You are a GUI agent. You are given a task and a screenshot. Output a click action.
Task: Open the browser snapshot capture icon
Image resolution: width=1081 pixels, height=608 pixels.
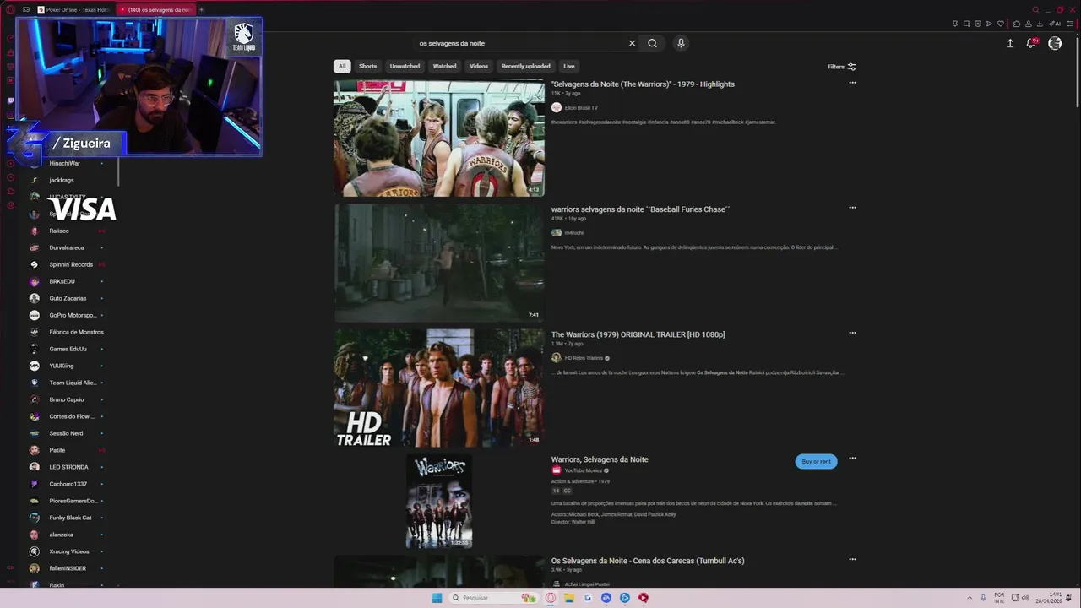(x=966, y=24)
